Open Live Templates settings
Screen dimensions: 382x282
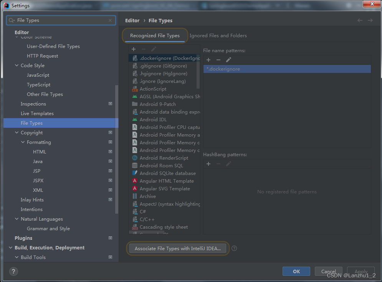click(x=37, y=114)
